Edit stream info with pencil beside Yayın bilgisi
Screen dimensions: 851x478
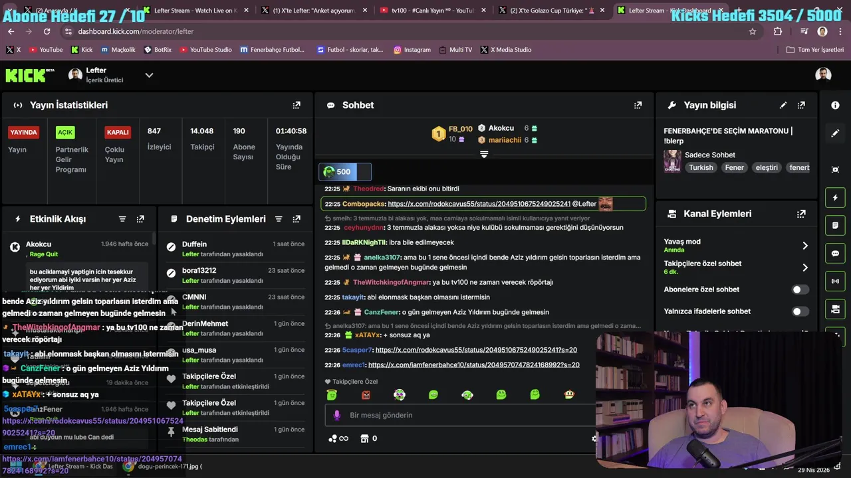(x=783, y=105)
